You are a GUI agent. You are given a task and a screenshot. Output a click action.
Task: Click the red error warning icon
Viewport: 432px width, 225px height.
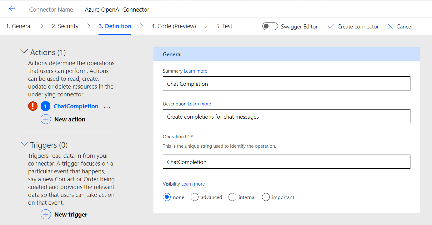[x=33, y=106]
